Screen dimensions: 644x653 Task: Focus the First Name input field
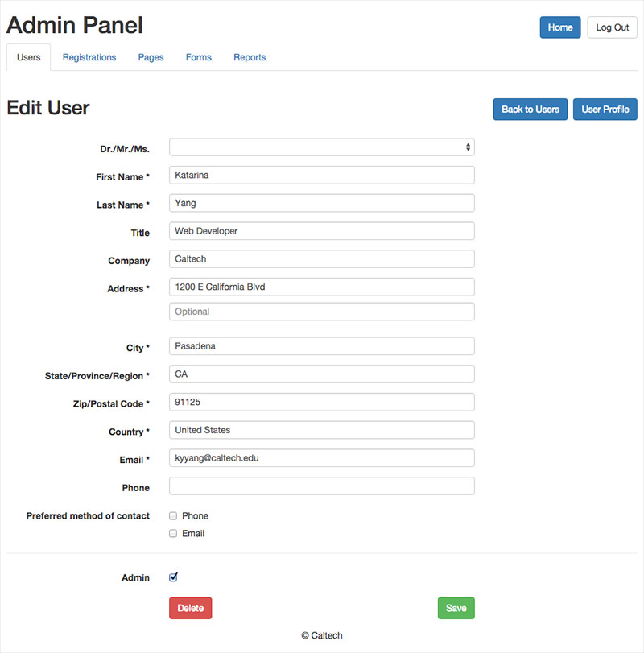coord(321,176)
